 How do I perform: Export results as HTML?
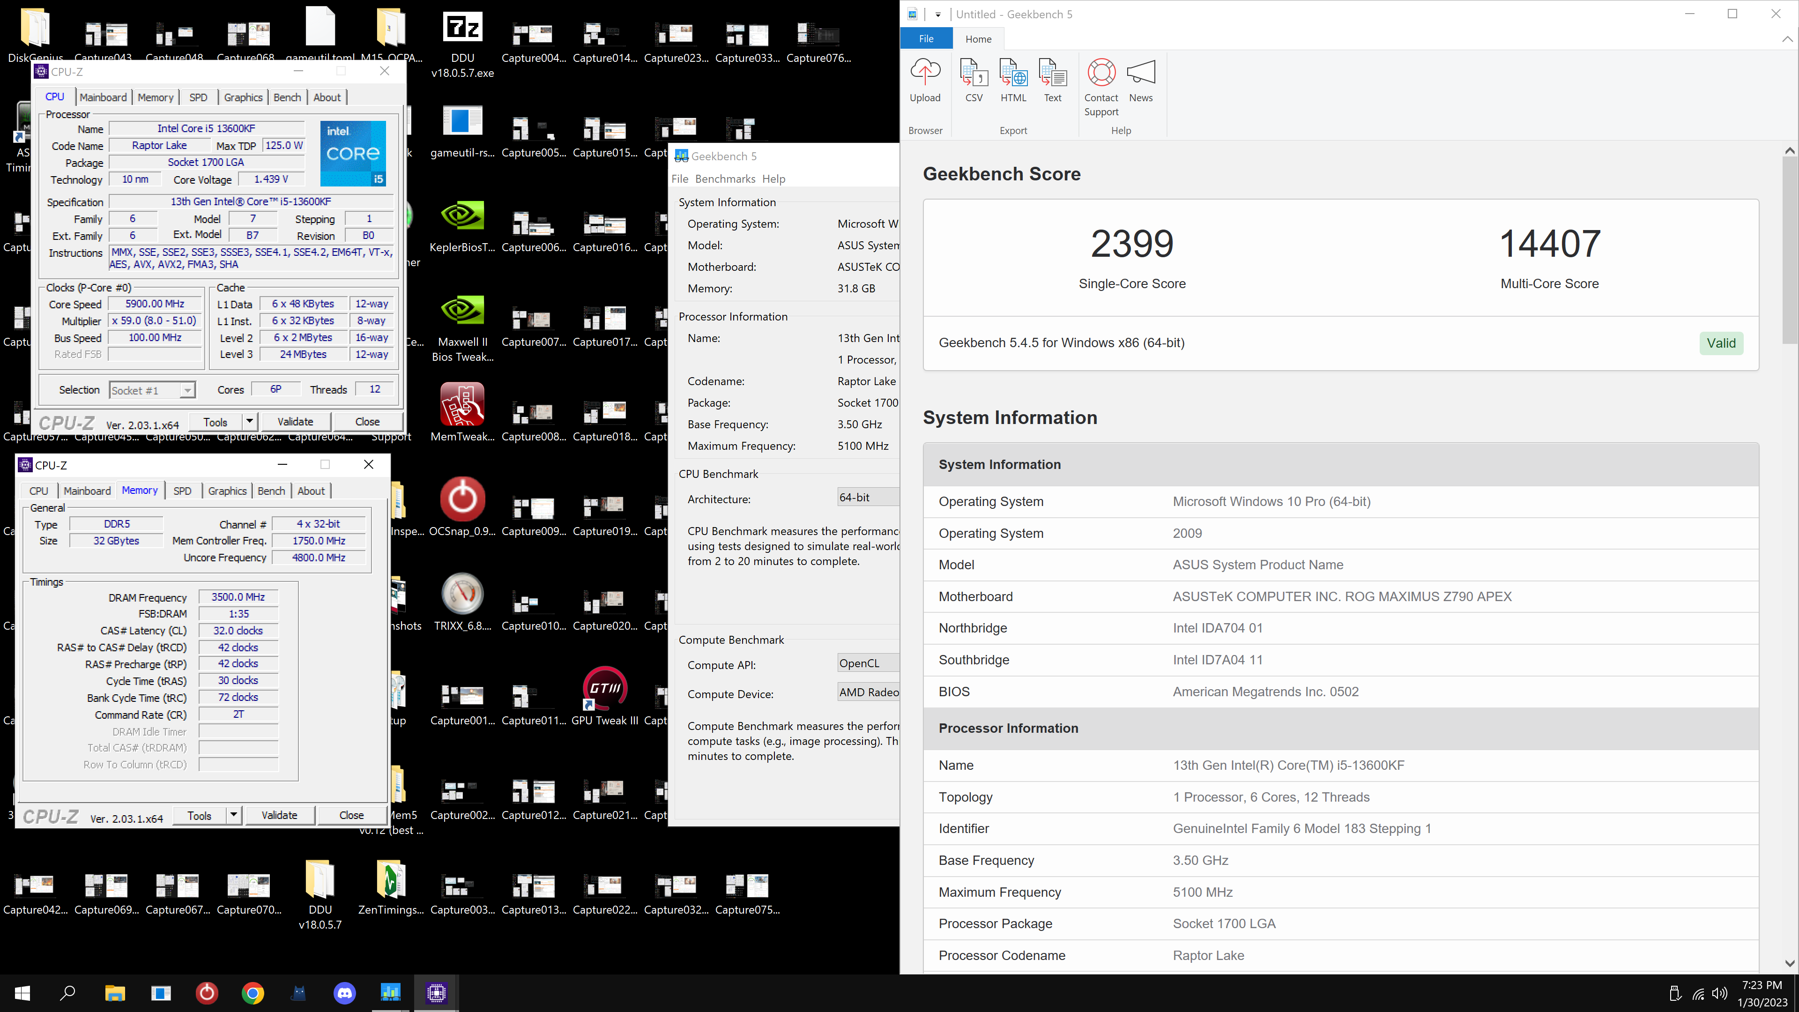pyautogui.click(x=1013, y=81)
